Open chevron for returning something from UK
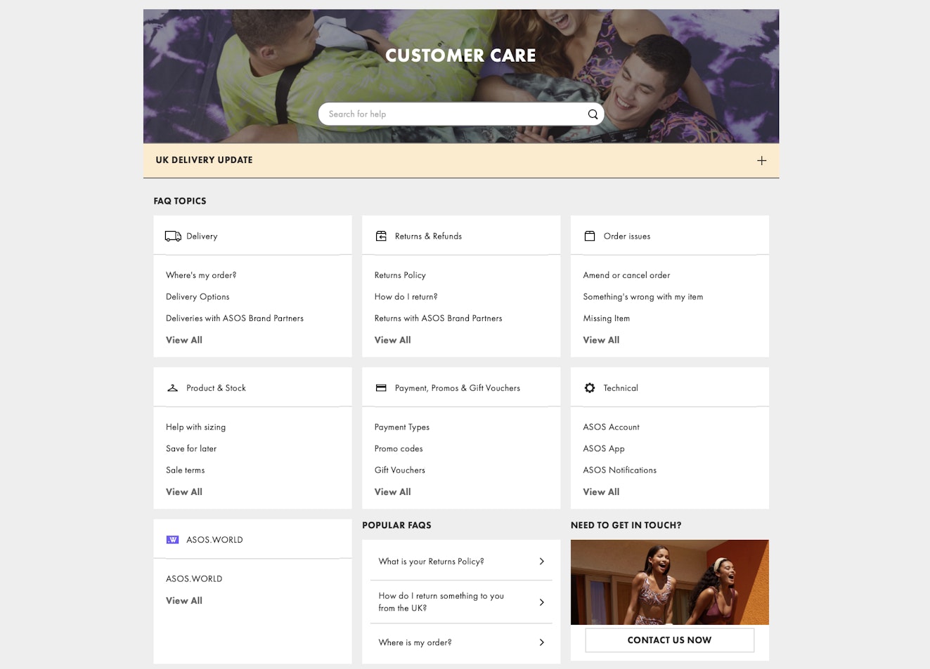The image size is (930, 669). click(x=541, y=602)
